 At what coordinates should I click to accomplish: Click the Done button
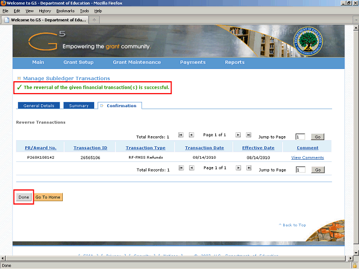click(24, 197)
